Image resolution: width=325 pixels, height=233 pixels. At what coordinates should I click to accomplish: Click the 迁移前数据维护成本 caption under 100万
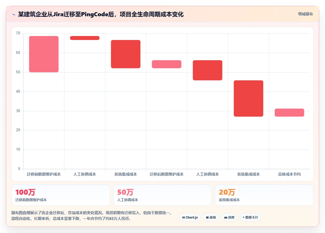pos(31,200)
